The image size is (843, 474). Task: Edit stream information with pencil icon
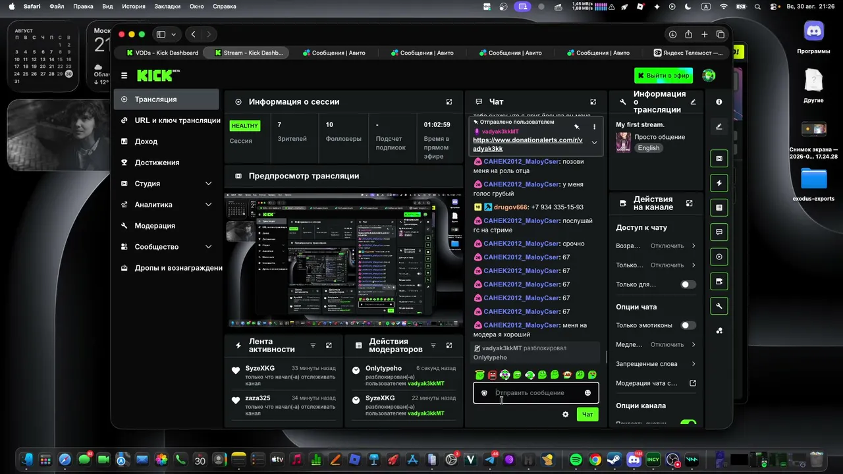coord(693,102)
